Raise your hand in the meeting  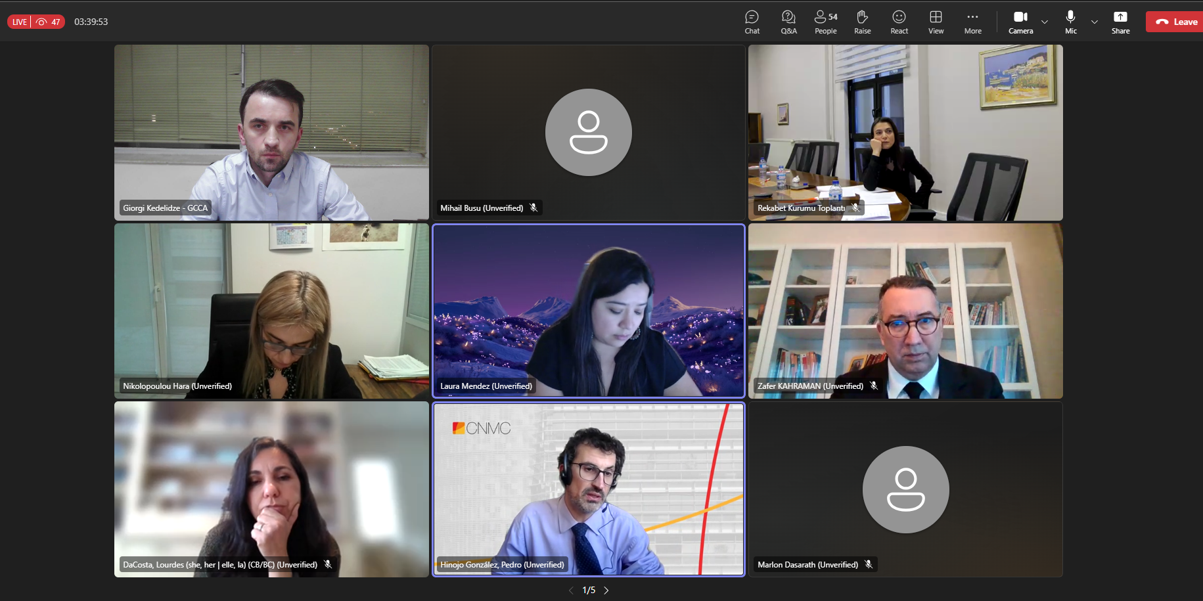coord(862,22)
